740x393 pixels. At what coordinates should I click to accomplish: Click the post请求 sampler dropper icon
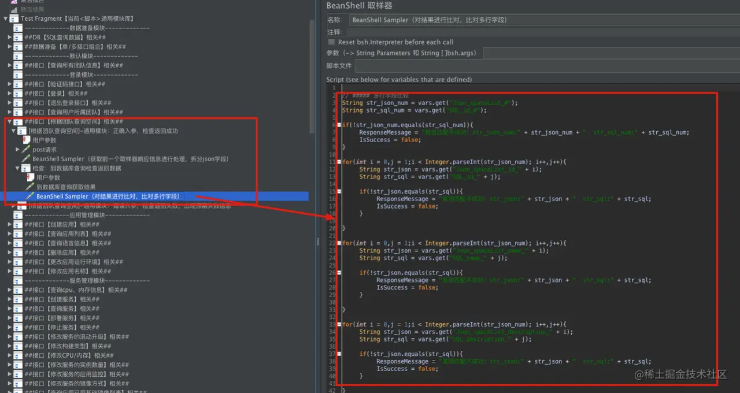coord(26,149)
